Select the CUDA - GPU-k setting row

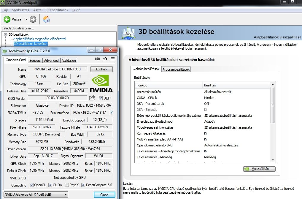click(x=203, y=98)
